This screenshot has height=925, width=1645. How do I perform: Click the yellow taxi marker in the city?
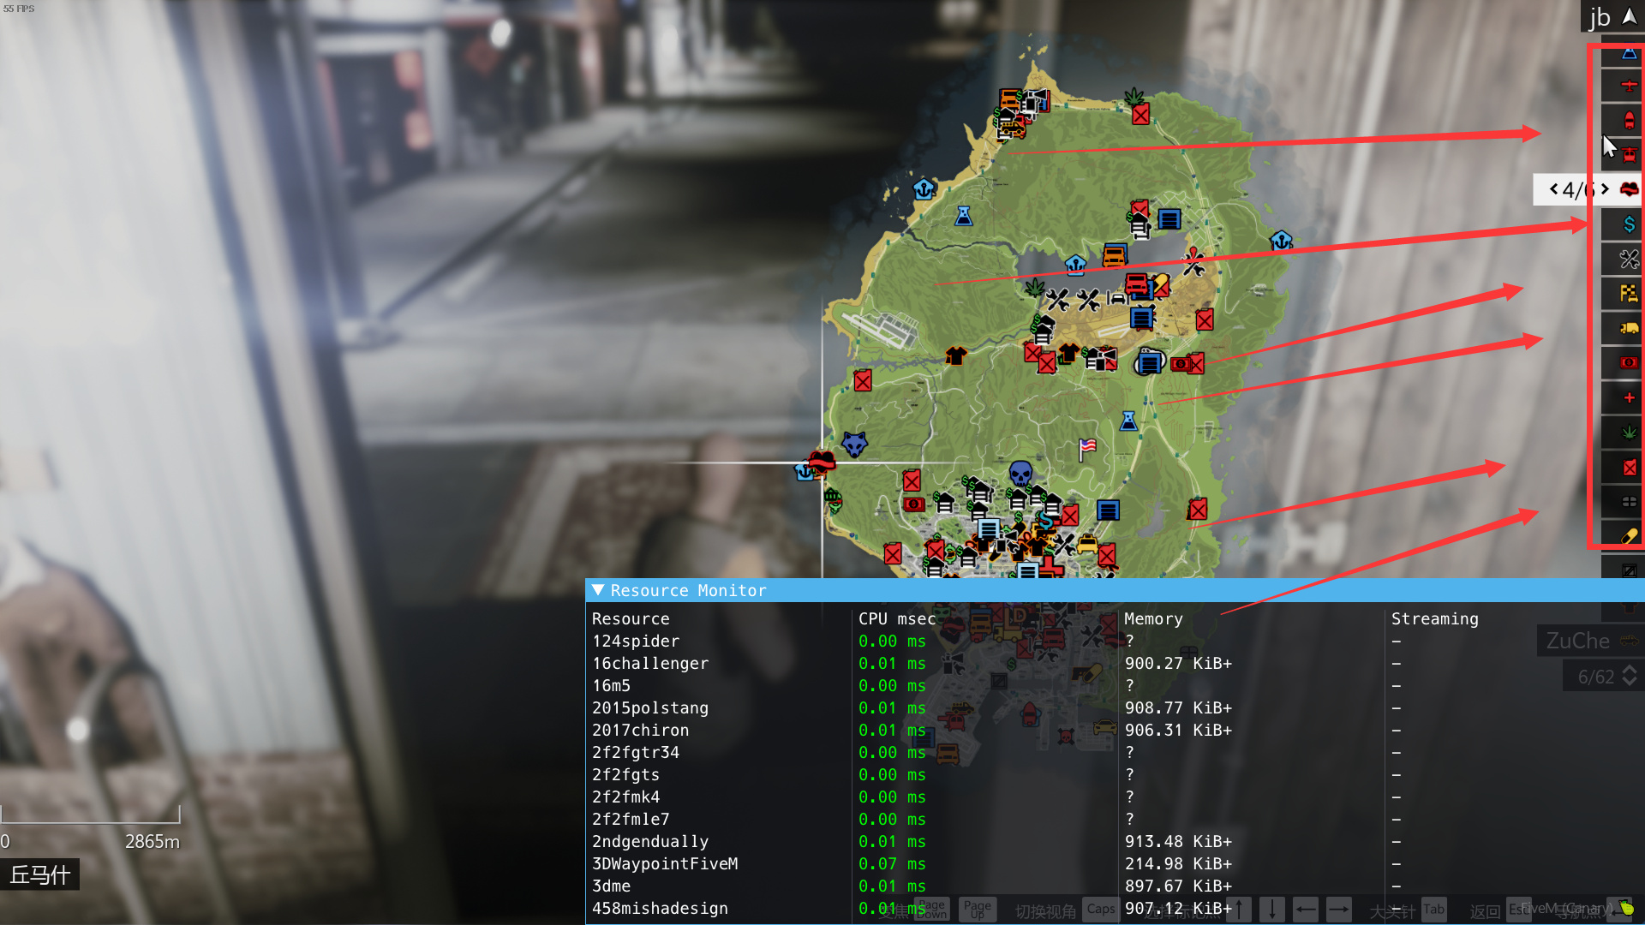1087,544
